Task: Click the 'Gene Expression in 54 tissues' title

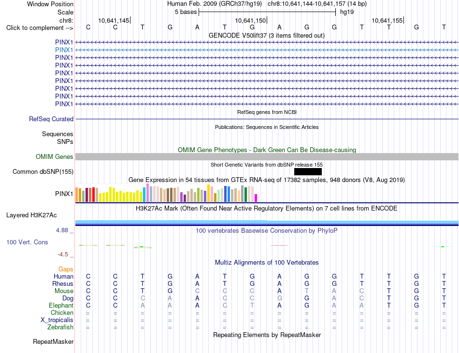Action: click(x=267, y=180)
